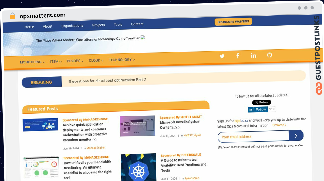The image size is (324, 181).
Task: Expand the MONITORING dropdown menu
Action: (x=32, y=62)
